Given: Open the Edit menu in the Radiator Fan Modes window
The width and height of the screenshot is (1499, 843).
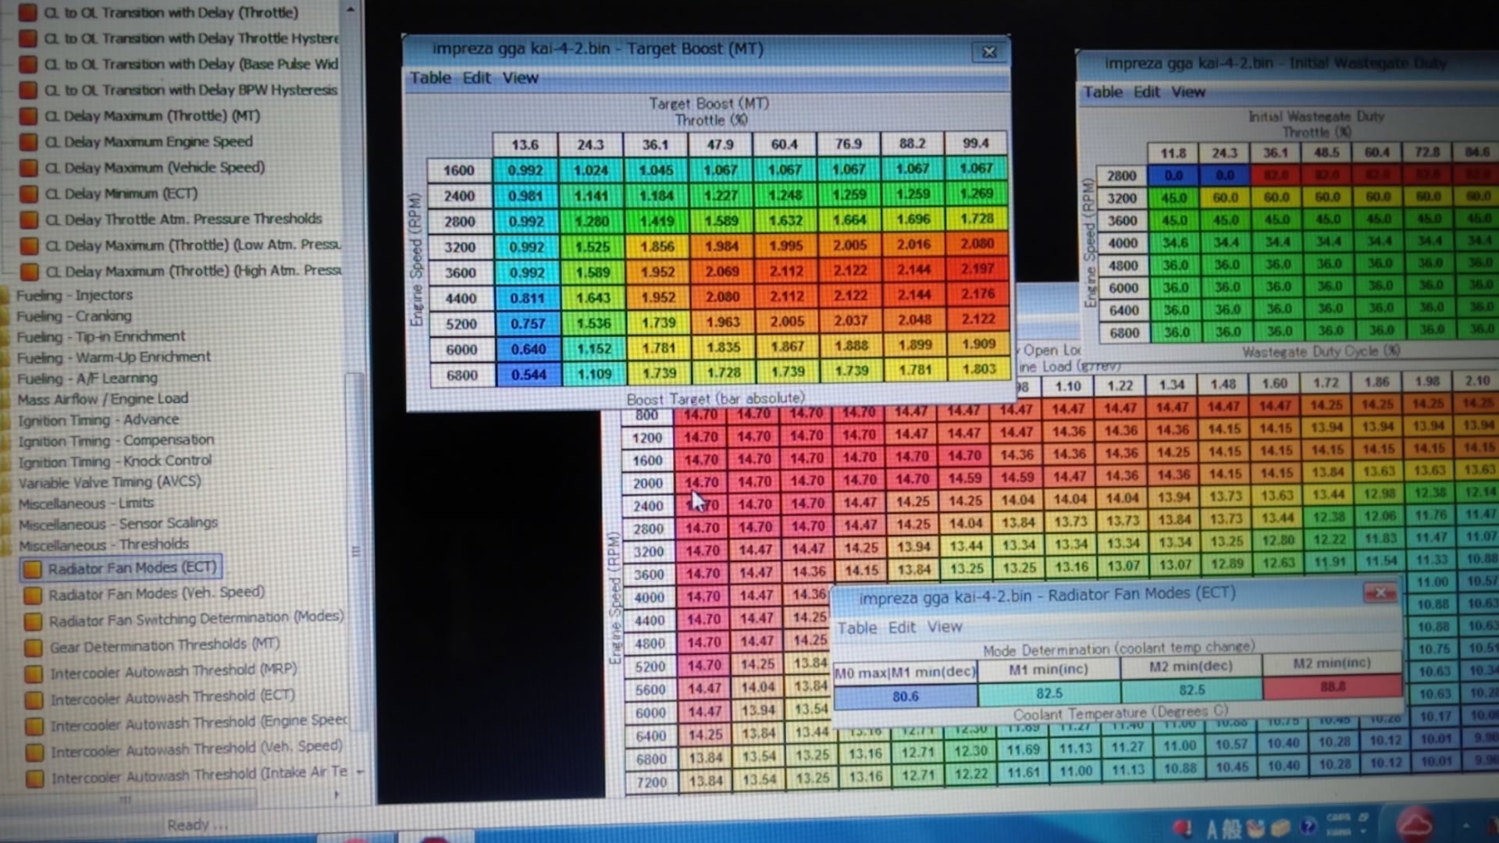Looking at the screenshot, I should click(902, 628).
